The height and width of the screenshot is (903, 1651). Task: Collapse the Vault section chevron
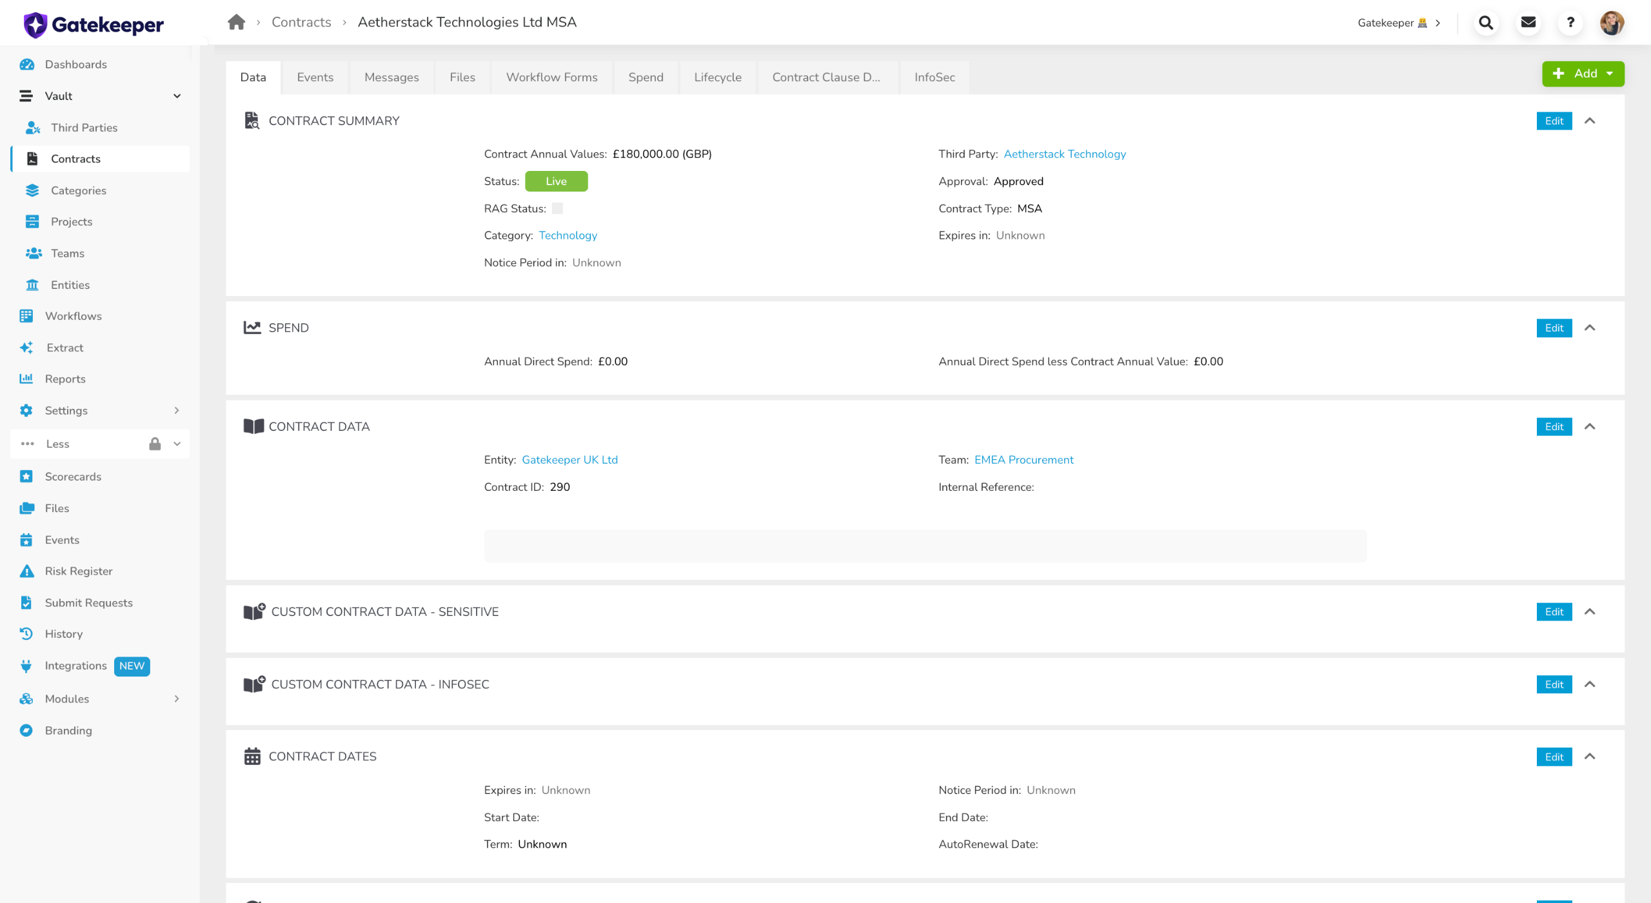click(177, 96)
